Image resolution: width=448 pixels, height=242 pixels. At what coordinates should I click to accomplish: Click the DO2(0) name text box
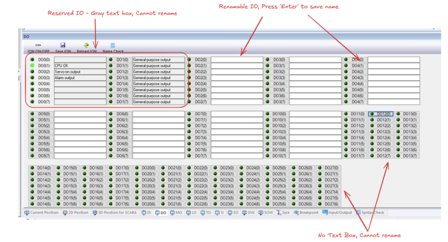[x=237, y=59]
